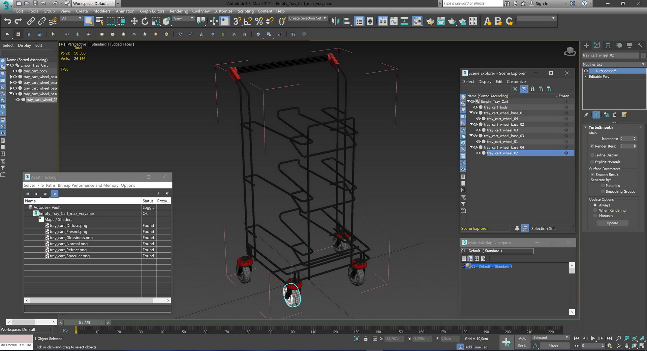Viewport: 647px width, 351px height.
Task: Click Asset Tracking horizontal scrollbar
Action: pos(97,300)
